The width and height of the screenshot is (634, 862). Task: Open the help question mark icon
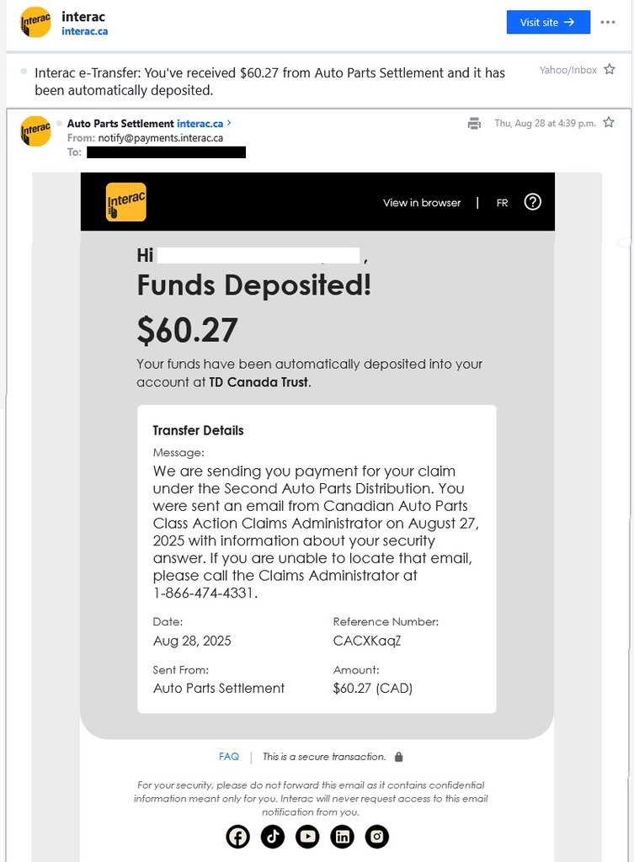532,202
